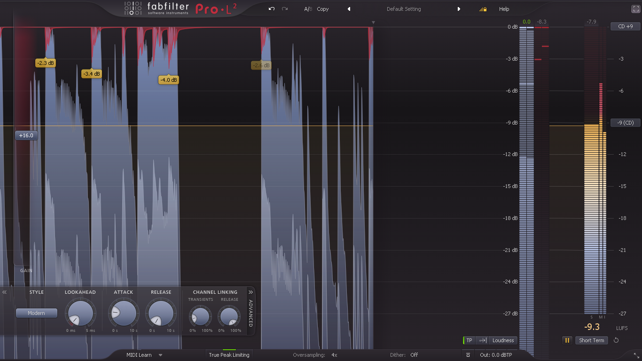Click the -9.3 LUFS readout

pos(592,327)
